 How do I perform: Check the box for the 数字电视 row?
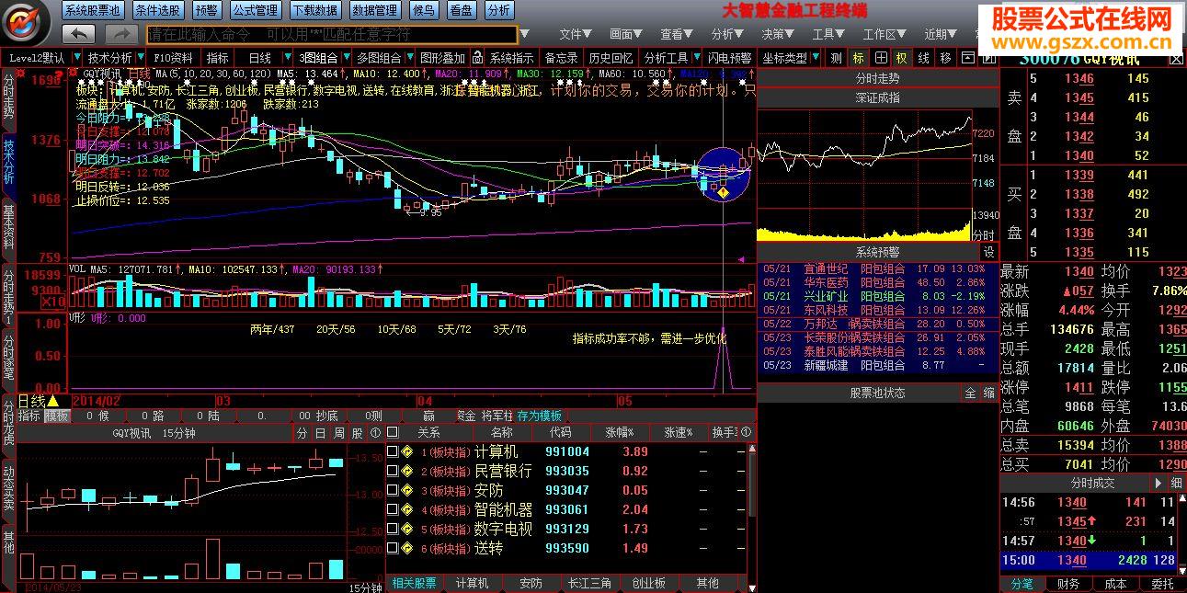pos(393,529)
